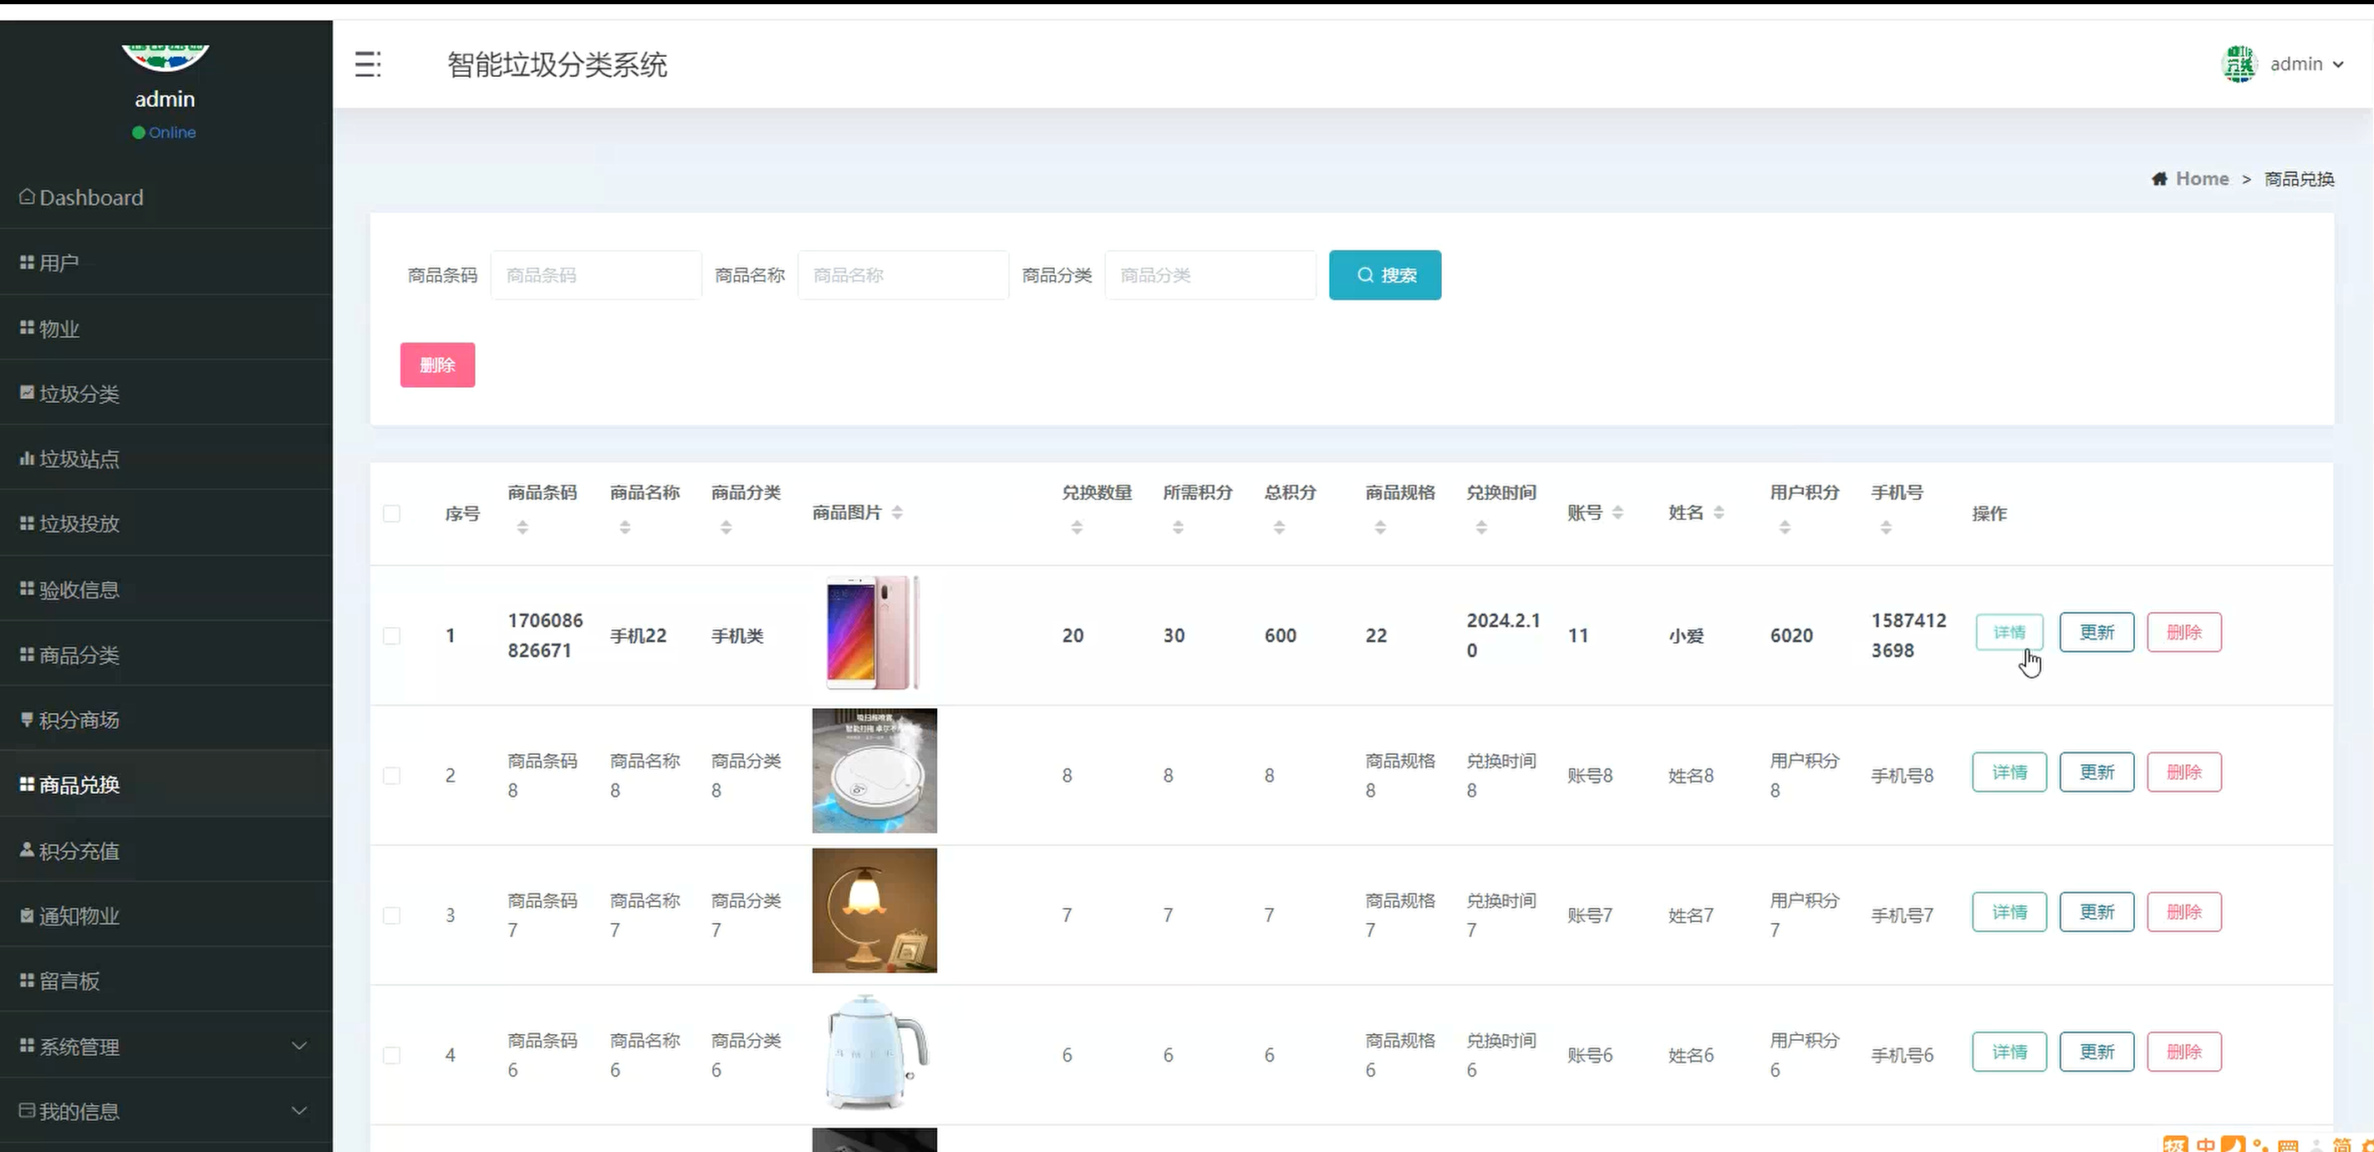Click the sidebar admin logo image
The width and height of the screenshot is (2374, 1152).
click(x=166, y=57)
